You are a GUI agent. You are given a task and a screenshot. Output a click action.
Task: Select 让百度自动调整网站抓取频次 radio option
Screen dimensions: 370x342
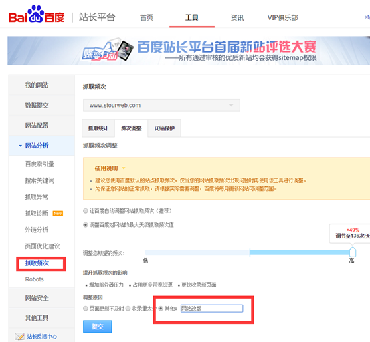click(x=86, y=211)
